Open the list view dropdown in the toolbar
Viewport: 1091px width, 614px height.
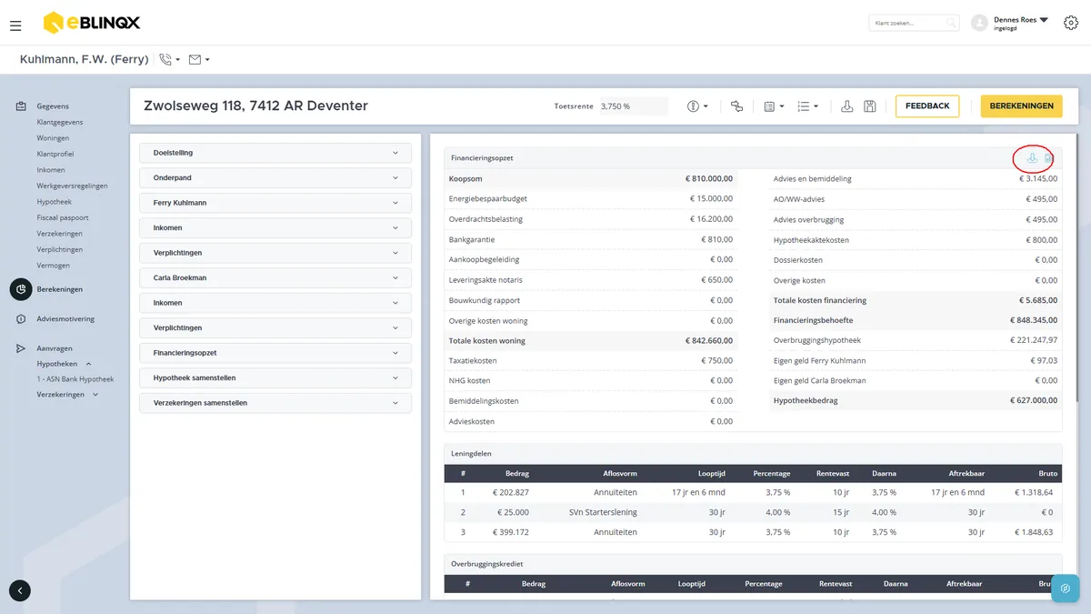[x=807, y=106]
